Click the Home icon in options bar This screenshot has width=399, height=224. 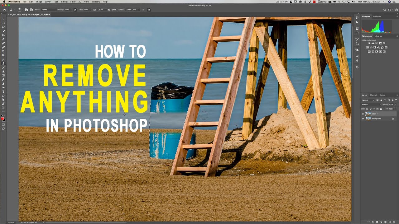[4, 10]
